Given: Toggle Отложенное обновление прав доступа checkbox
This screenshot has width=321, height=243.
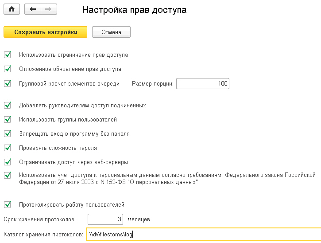Looking at the screenshot, I should point(7,69).
